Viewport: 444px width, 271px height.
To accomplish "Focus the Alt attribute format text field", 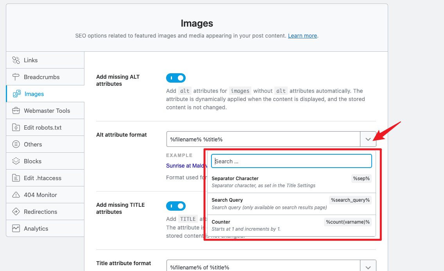I will coord(263,139).
